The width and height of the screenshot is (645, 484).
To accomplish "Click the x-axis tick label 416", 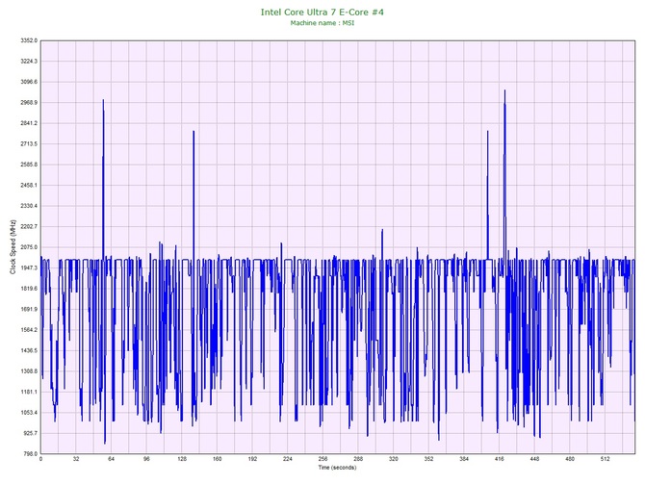I will (500, 459).
